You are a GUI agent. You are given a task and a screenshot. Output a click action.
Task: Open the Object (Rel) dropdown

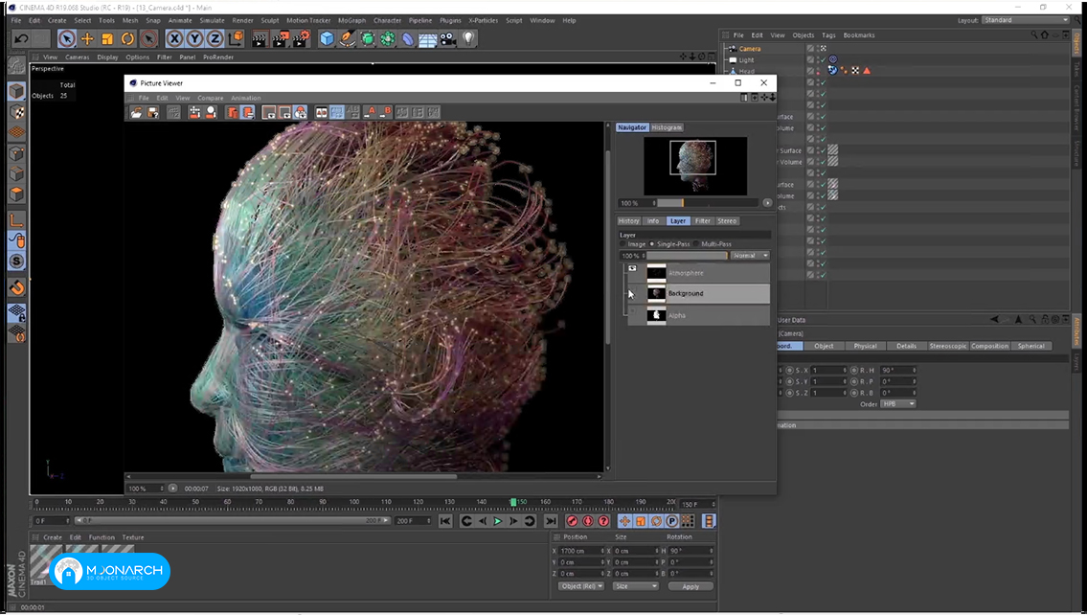pos(581,586)
